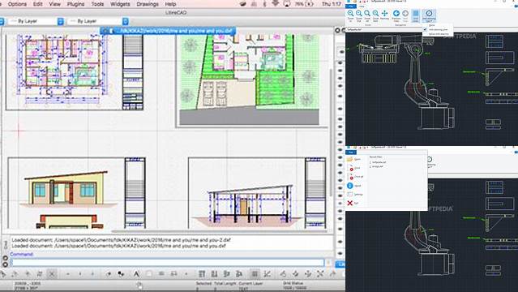Click the red X Exit icon in File menu
Screen dimensions: 518x292
[x=350, y=203]
